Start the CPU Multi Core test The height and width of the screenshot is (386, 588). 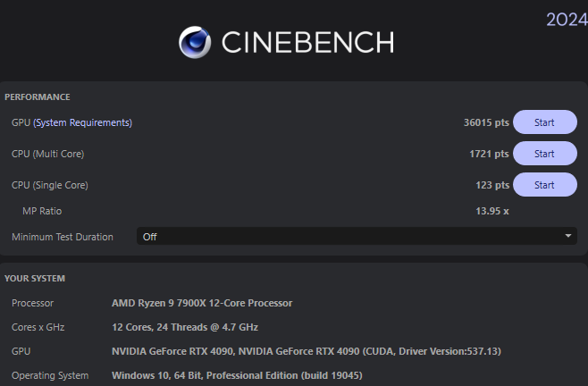coord(544,154)
